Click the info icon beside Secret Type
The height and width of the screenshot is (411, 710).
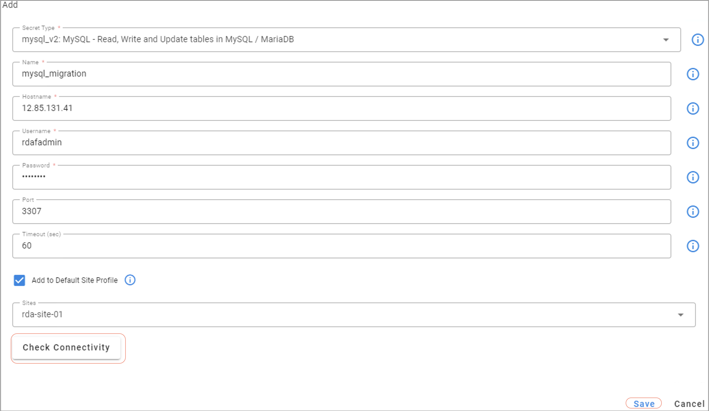[697, 40]
